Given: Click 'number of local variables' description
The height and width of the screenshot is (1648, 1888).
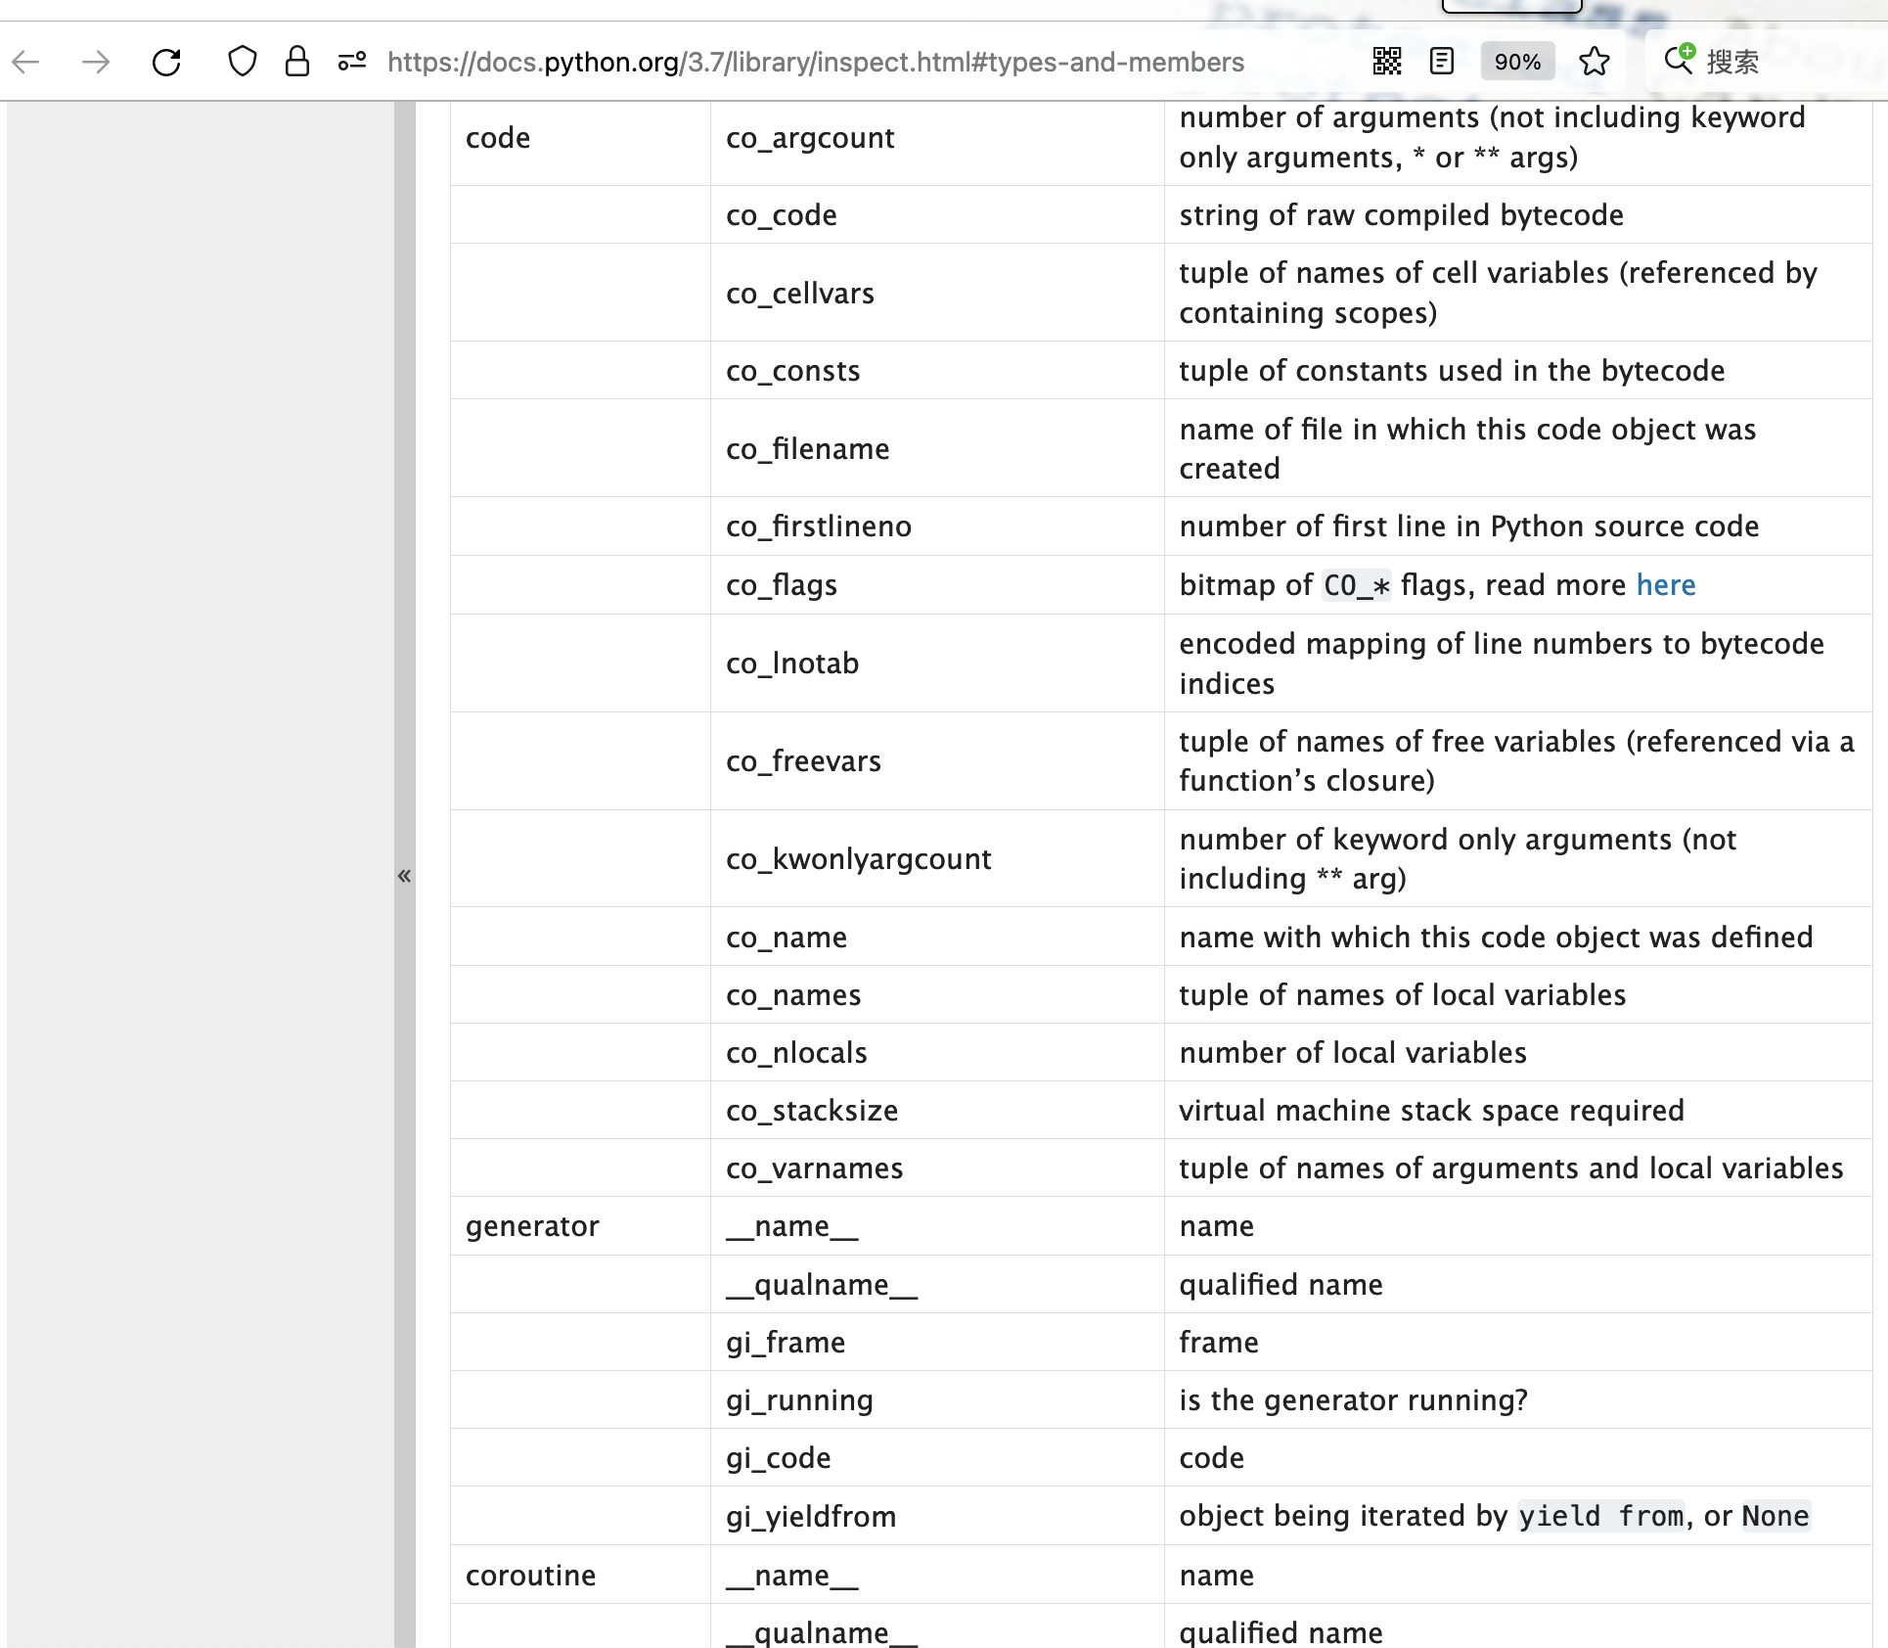Looking at the screenshot, I should tap(1353, 1053).
